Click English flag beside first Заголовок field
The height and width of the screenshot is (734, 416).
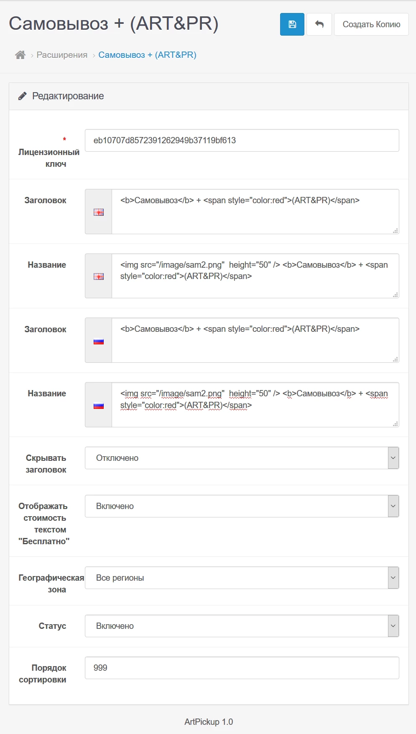99,212
